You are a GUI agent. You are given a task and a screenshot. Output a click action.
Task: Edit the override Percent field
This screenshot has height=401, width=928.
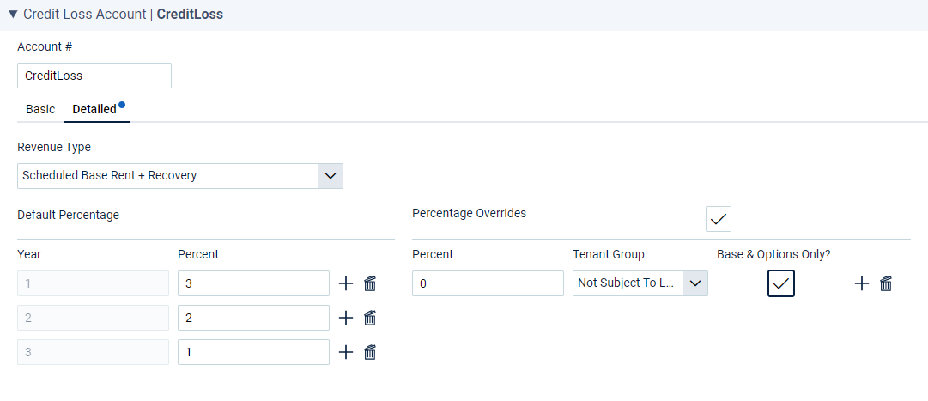click(x=488, y=283)
